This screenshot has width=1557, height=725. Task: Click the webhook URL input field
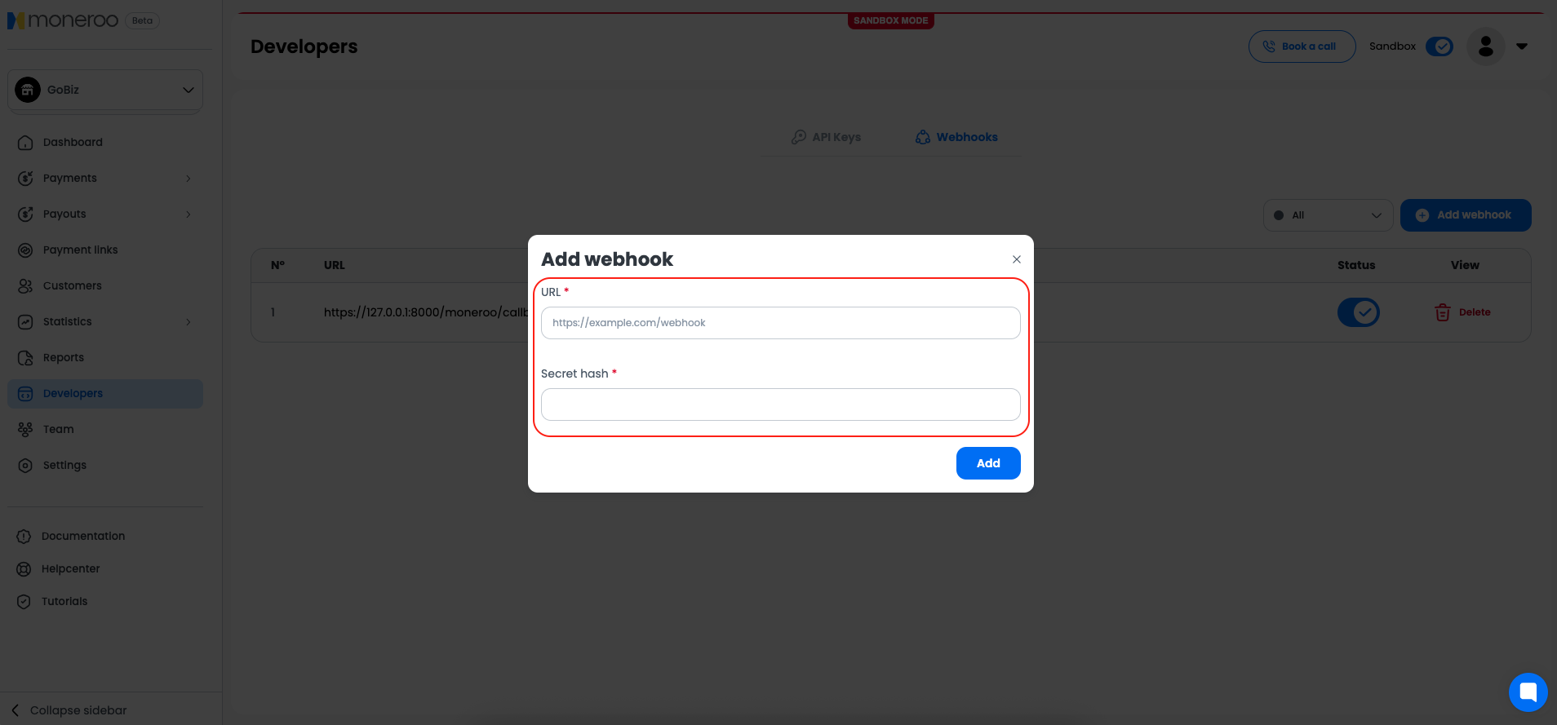tap(780, 323)
